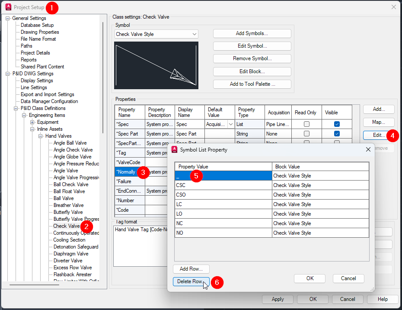The image size is (402, 310).
Task: Open the Check Valve Style symbol dropdown
Action: tap(195, 33)
